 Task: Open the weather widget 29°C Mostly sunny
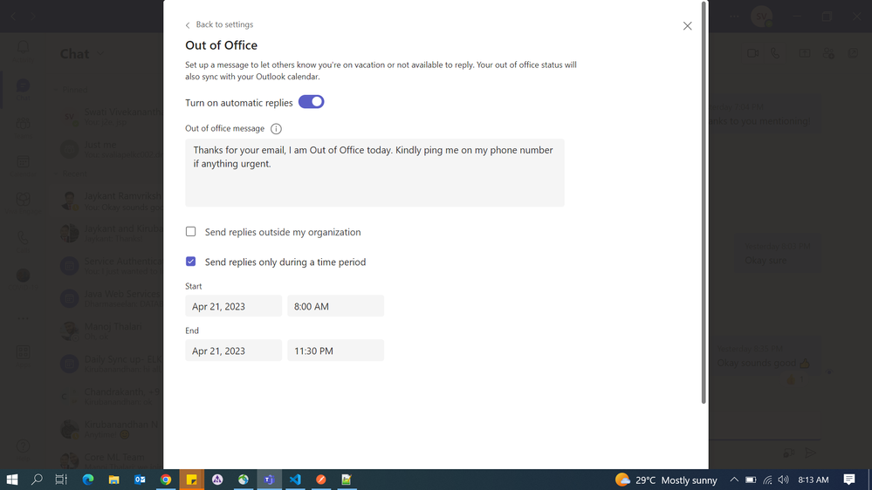(x=666, y=480)
